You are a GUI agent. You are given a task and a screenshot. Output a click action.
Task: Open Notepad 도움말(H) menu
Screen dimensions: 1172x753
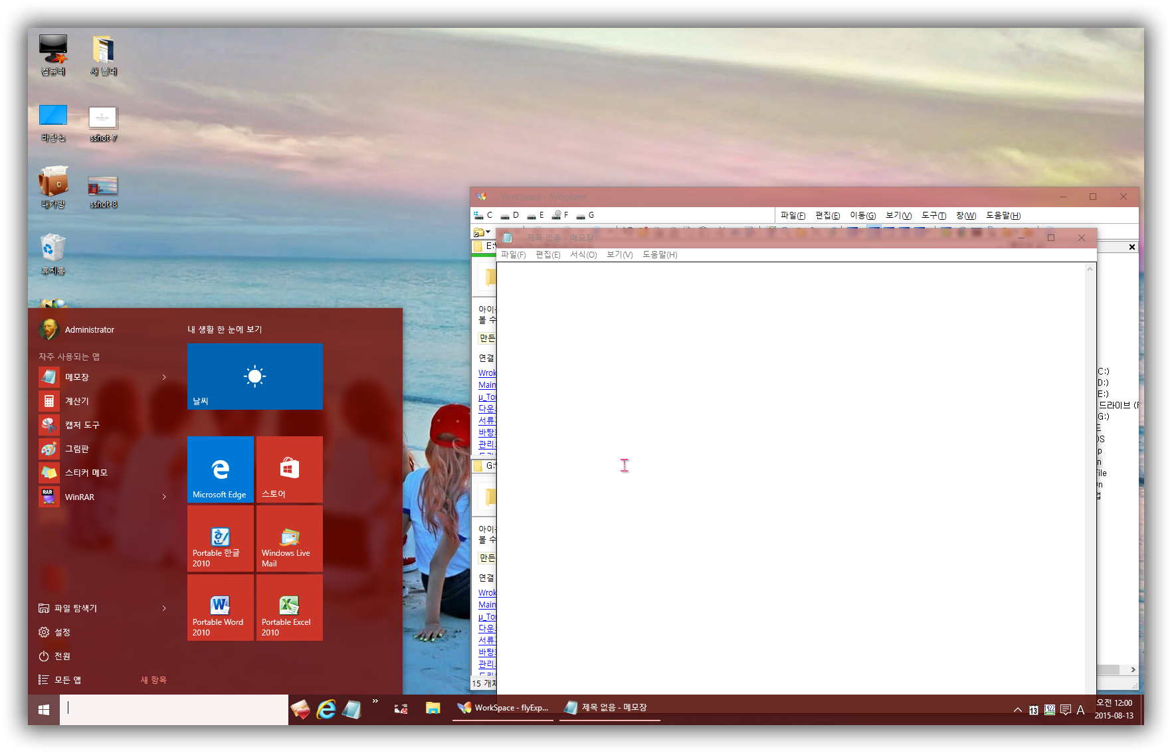point(660,255)
